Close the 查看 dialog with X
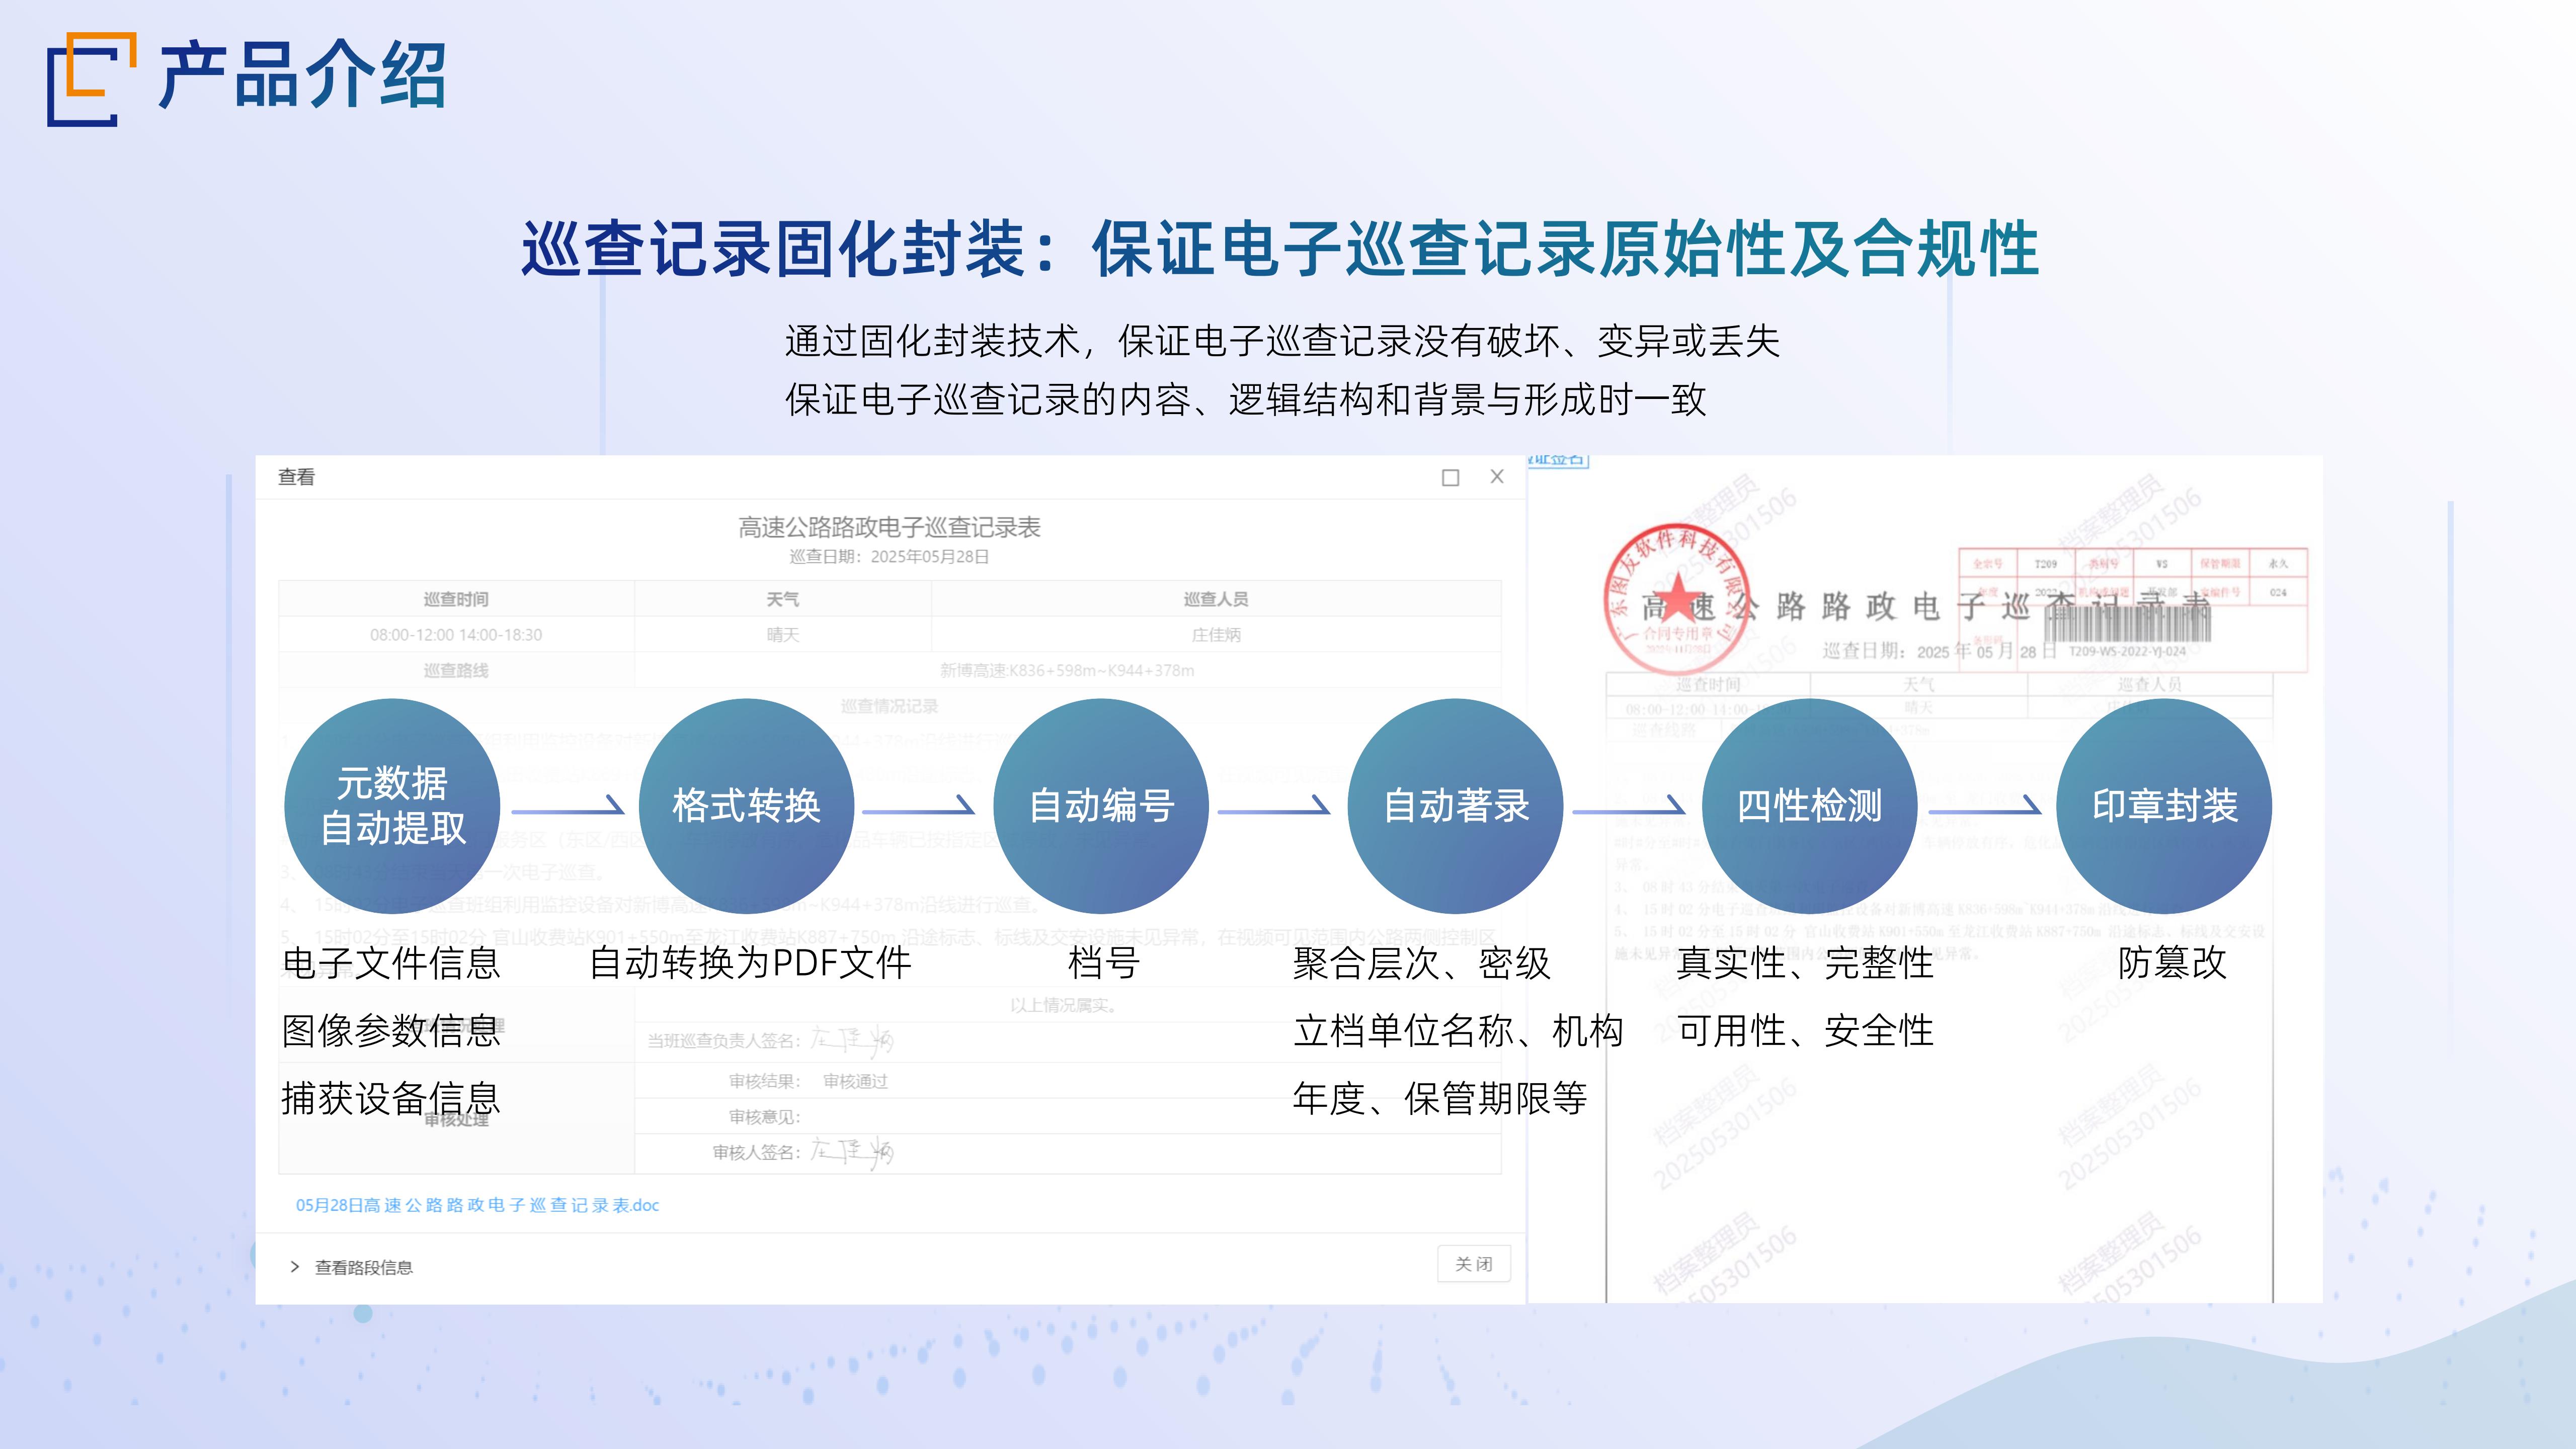Viewport: 2576px width, 1449px height. pos(1497,477)
